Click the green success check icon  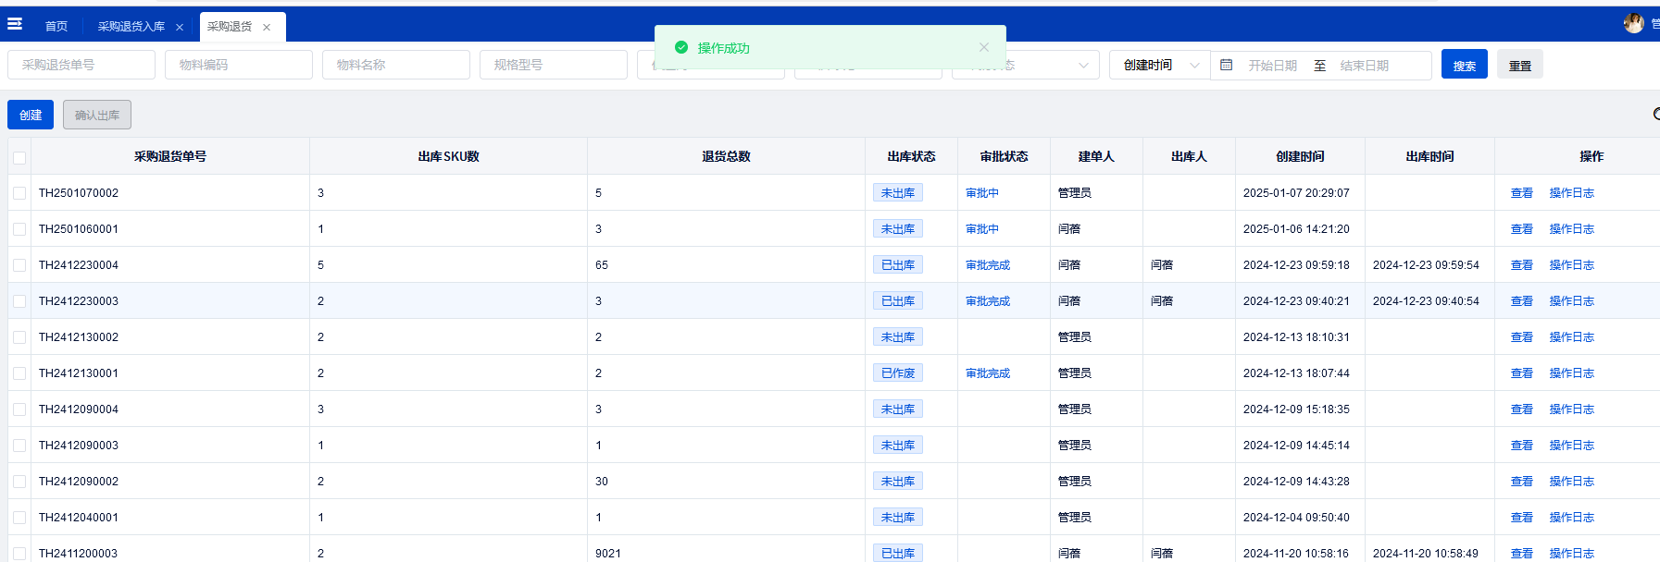681,47
